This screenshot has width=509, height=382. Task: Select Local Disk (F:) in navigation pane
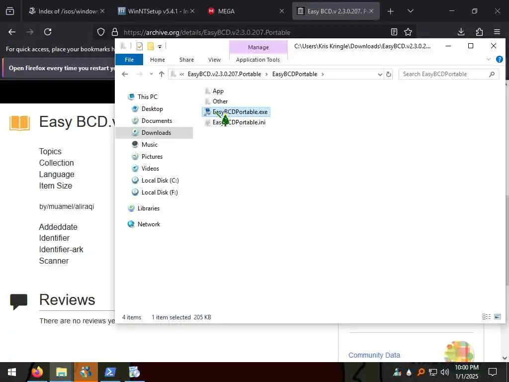pos(155,192)
